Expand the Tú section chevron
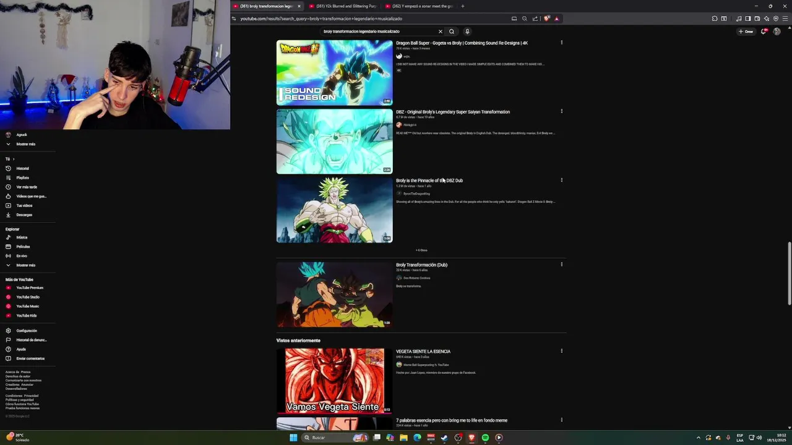The image size is (792, 445). [x=13, y=159]
